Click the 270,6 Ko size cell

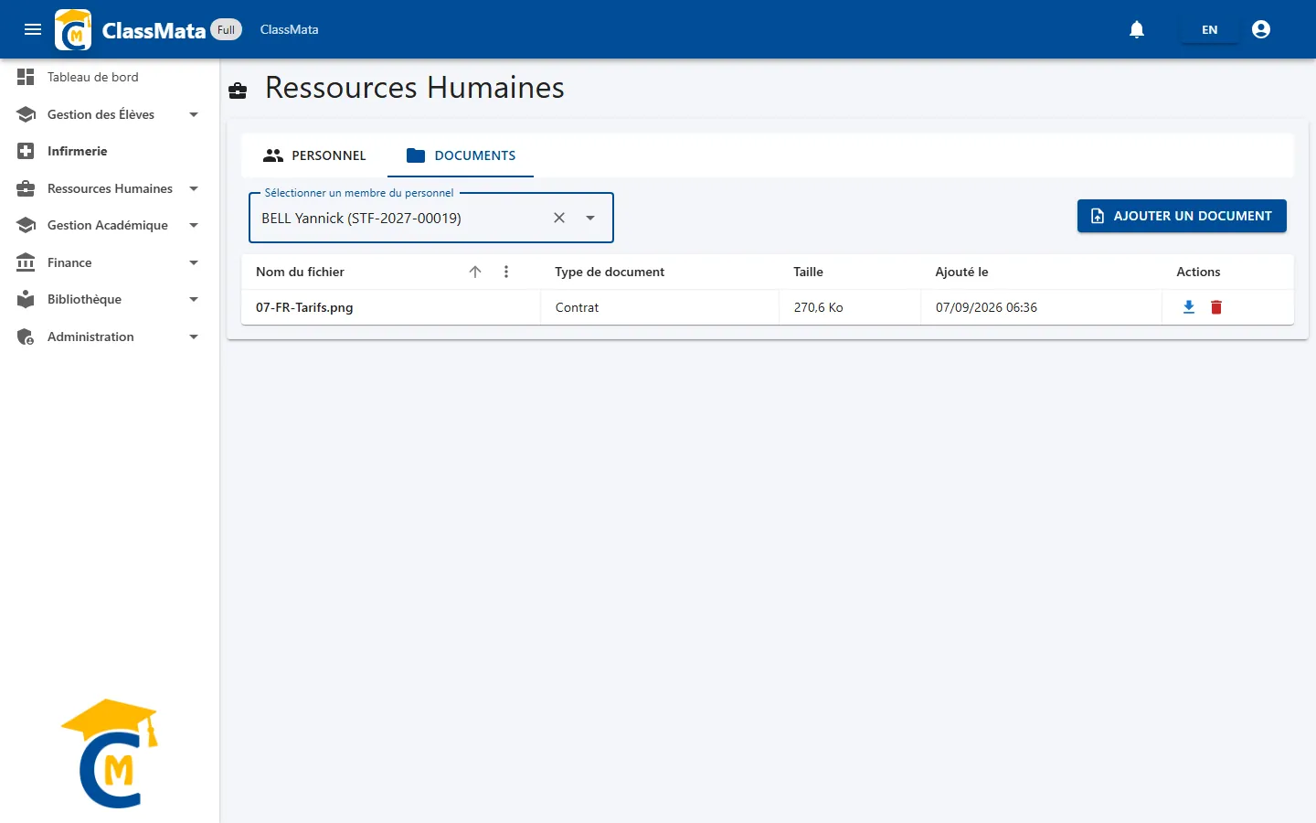(850, 307)
